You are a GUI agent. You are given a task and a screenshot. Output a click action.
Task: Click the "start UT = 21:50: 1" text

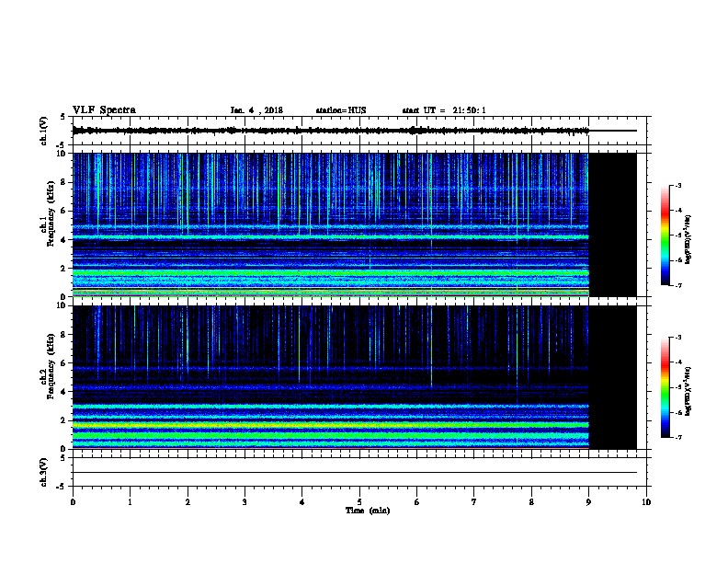pyautogui.click(x=444, y=110)
